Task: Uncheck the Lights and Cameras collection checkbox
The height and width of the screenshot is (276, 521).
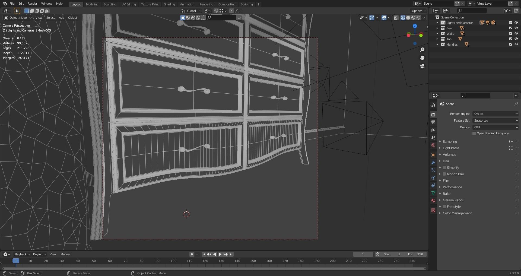Action: click(510, 23)
